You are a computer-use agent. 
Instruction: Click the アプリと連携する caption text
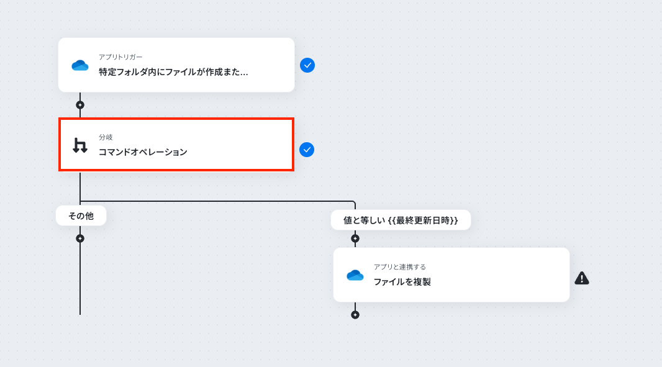400,267
